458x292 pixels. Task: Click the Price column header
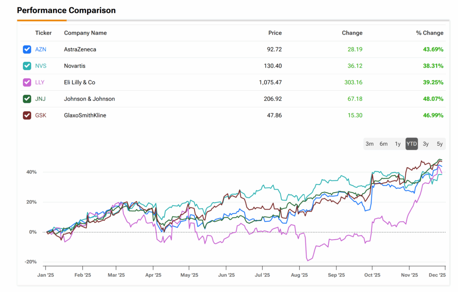275,33
